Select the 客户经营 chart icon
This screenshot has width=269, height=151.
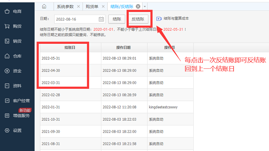pos(7,101)
